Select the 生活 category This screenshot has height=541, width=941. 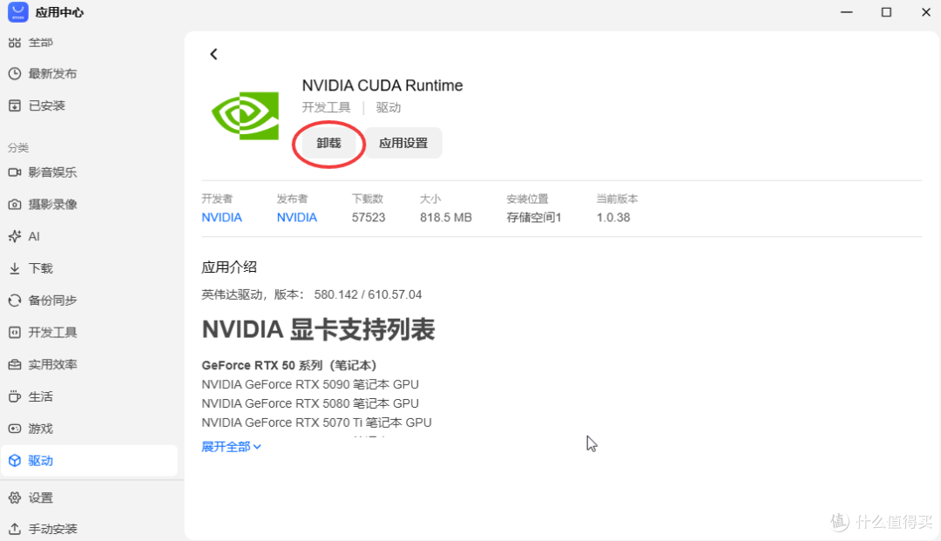click(41, 396)
